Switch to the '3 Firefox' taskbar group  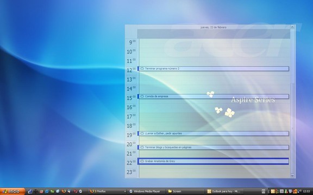point(107,191)
